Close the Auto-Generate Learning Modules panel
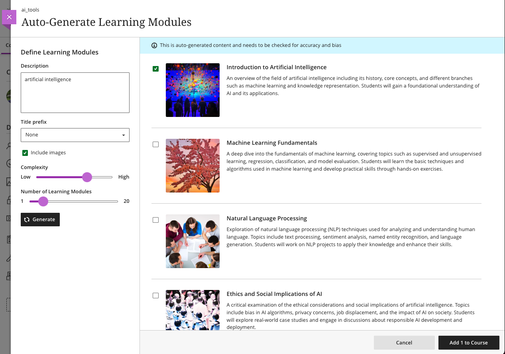Viewport: 505px width, 354px height. (9, 17)
